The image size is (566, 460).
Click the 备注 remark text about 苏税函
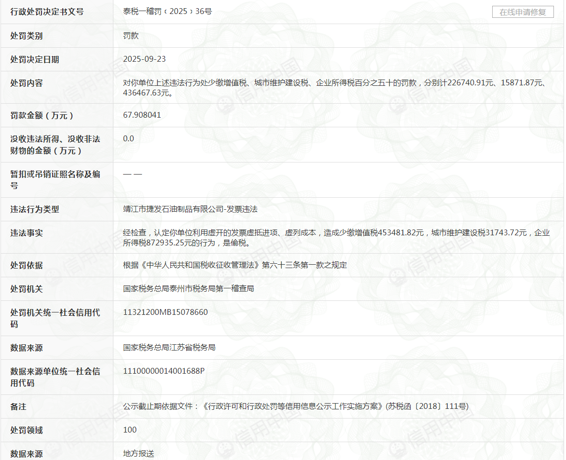[296, 406]
